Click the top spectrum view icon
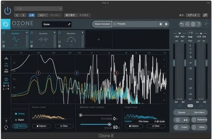 6,58
